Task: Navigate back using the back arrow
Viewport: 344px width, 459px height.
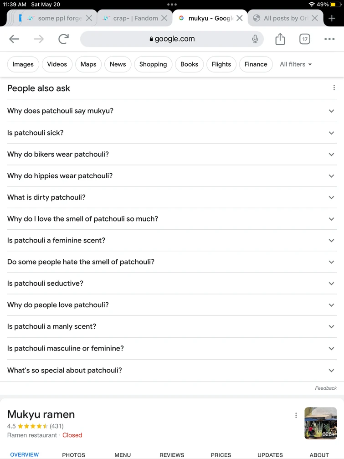Action: point(14,39)
